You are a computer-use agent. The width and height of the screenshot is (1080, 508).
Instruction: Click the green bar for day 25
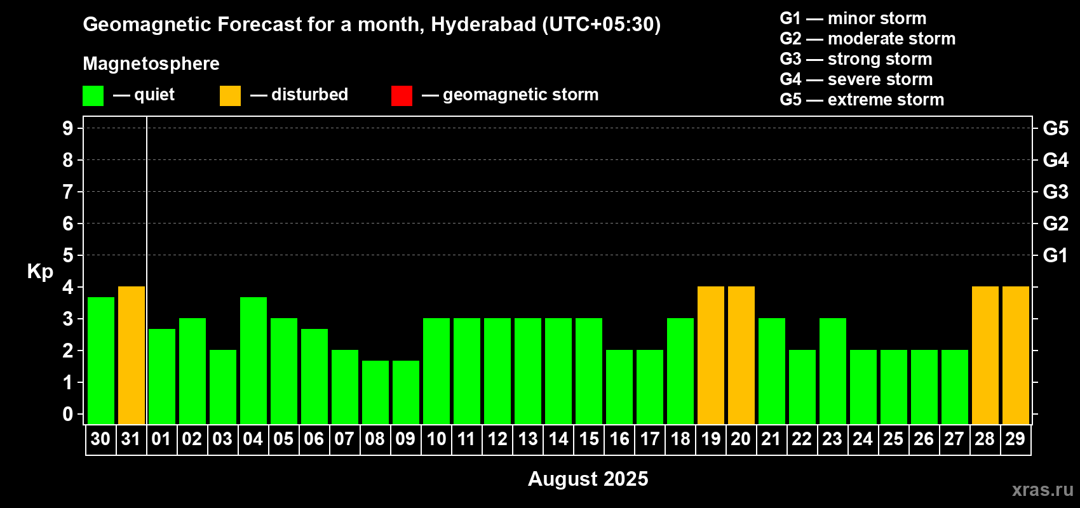click(x=894, y=387)
